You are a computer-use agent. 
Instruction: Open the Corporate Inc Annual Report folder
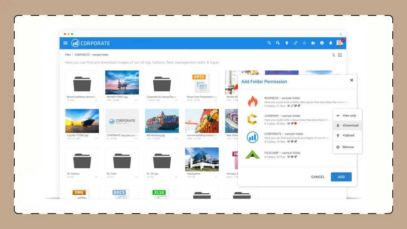pyautogui.click(x=162, y=84)
